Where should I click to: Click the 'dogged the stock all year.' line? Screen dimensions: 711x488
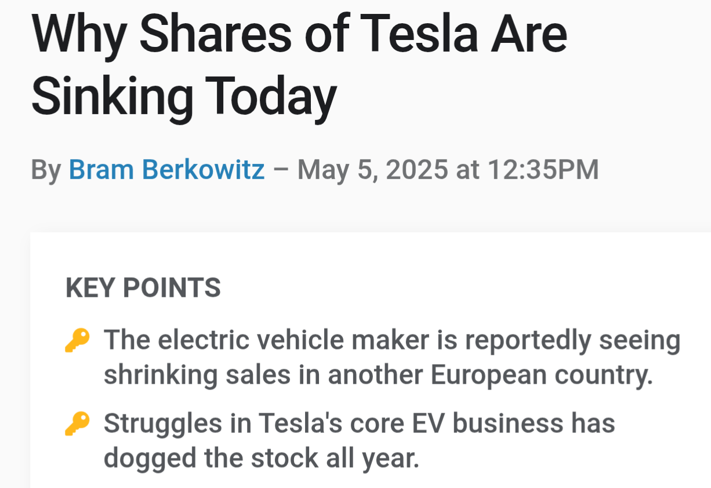click(261, 458)
